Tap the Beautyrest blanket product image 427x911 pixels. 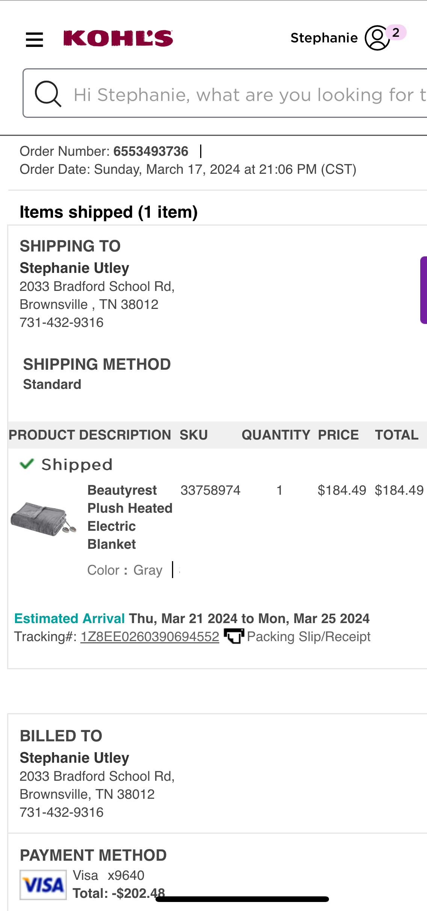pyautogui.click(x=44, y=519)
